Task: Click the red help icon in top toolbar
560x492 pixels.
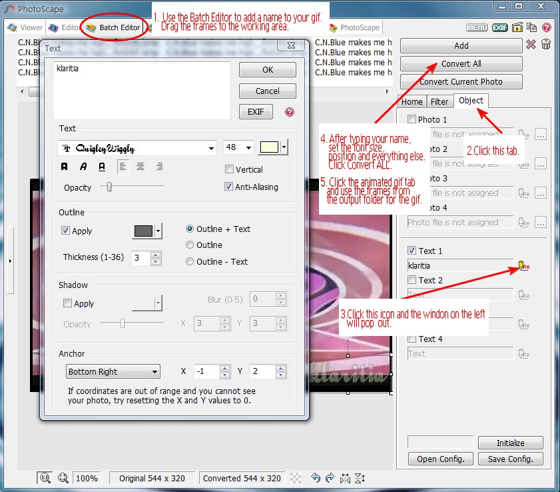Action: click(547, 27)
